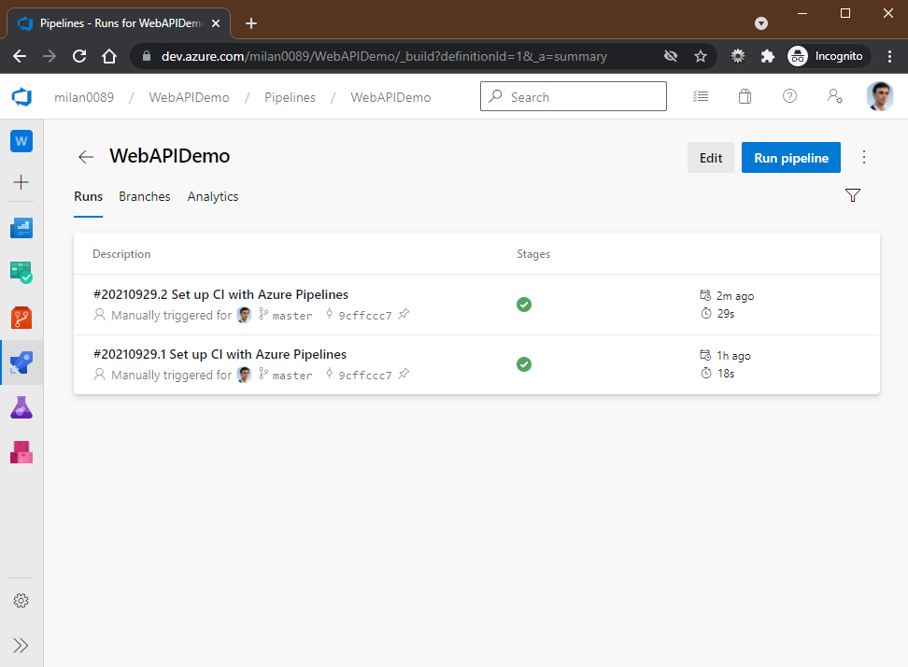Pin run #20210929.2 to retain it

tap(404, 315)
